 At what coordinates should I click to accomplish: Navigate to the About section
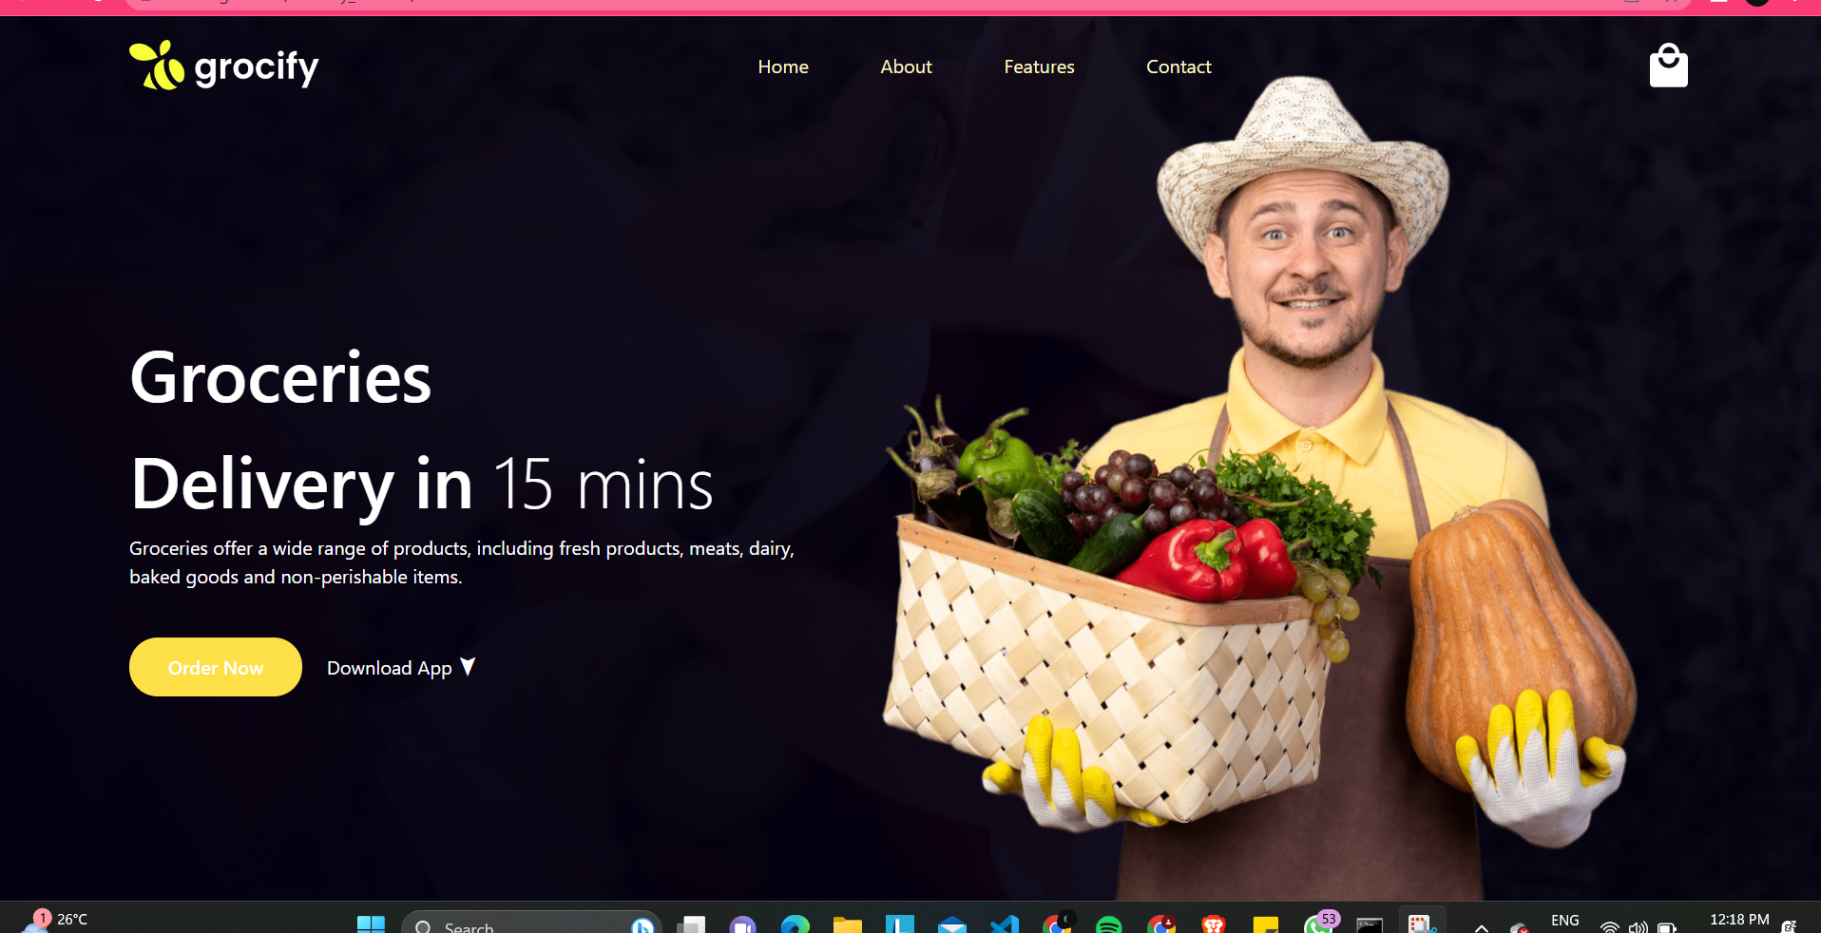click(906, 67)
